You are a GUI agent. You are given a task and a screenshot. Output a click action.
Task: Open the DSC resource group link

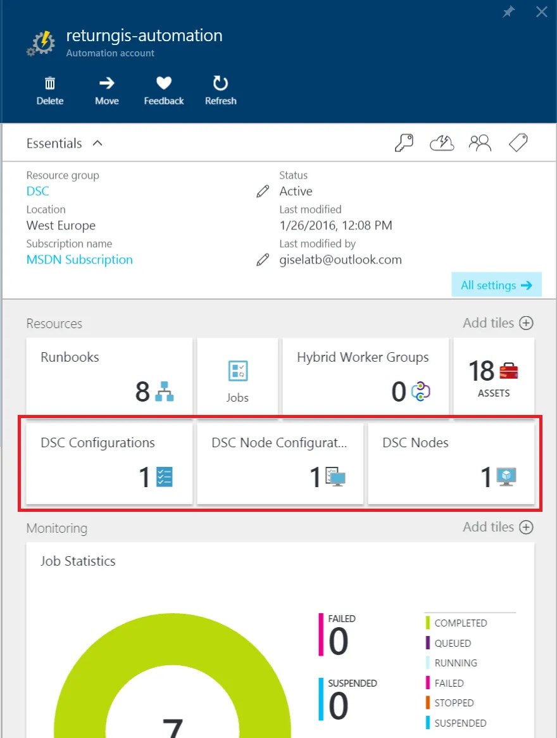point(37,191)
